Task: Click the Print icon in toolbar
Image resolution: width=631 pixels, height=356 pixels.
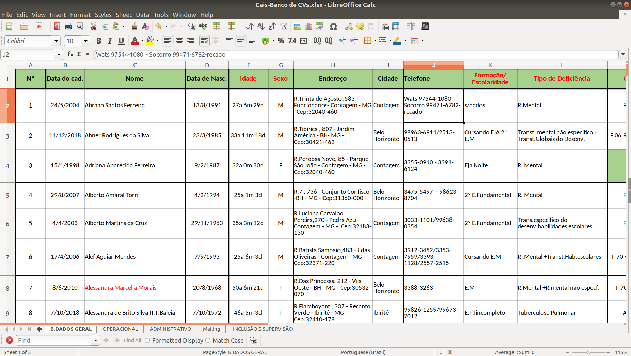Action: pyautogui.click(x=68, y=27)
